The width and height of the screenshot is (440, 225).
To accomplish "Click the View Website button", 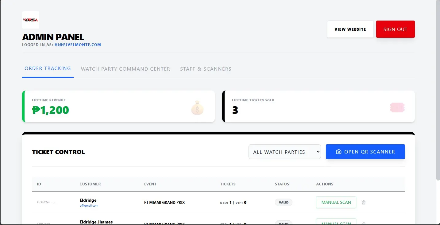I will [350, 29].
